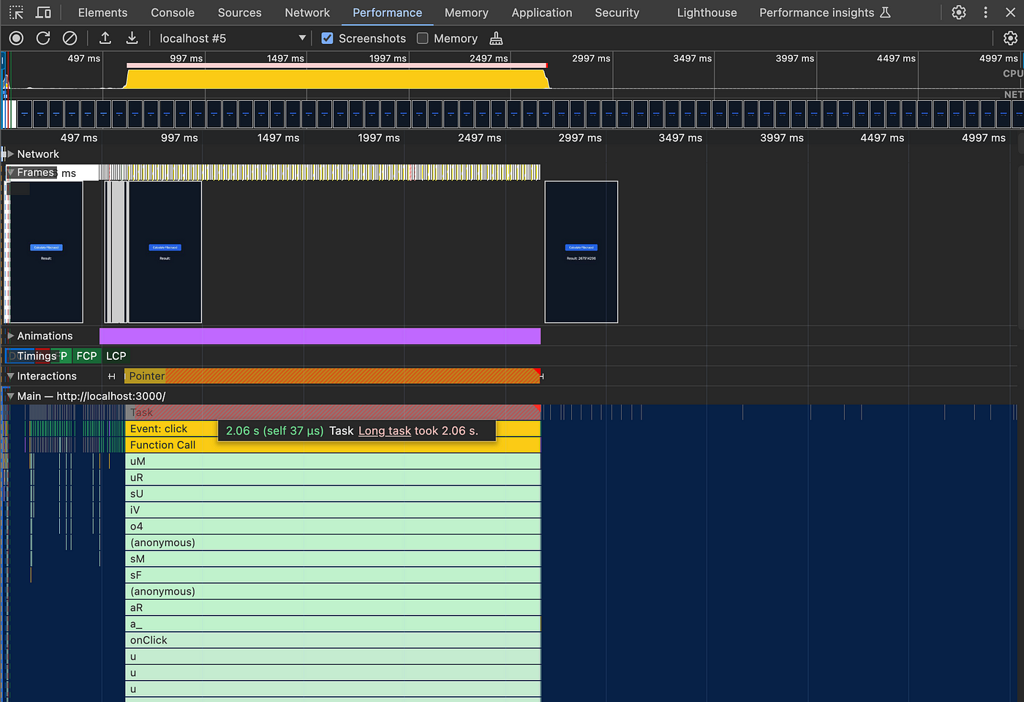Viewport: 1024px width, 702px height.
Task: Open capture settings gear in Performance toolbar
Action: [x=1010, y=38]
